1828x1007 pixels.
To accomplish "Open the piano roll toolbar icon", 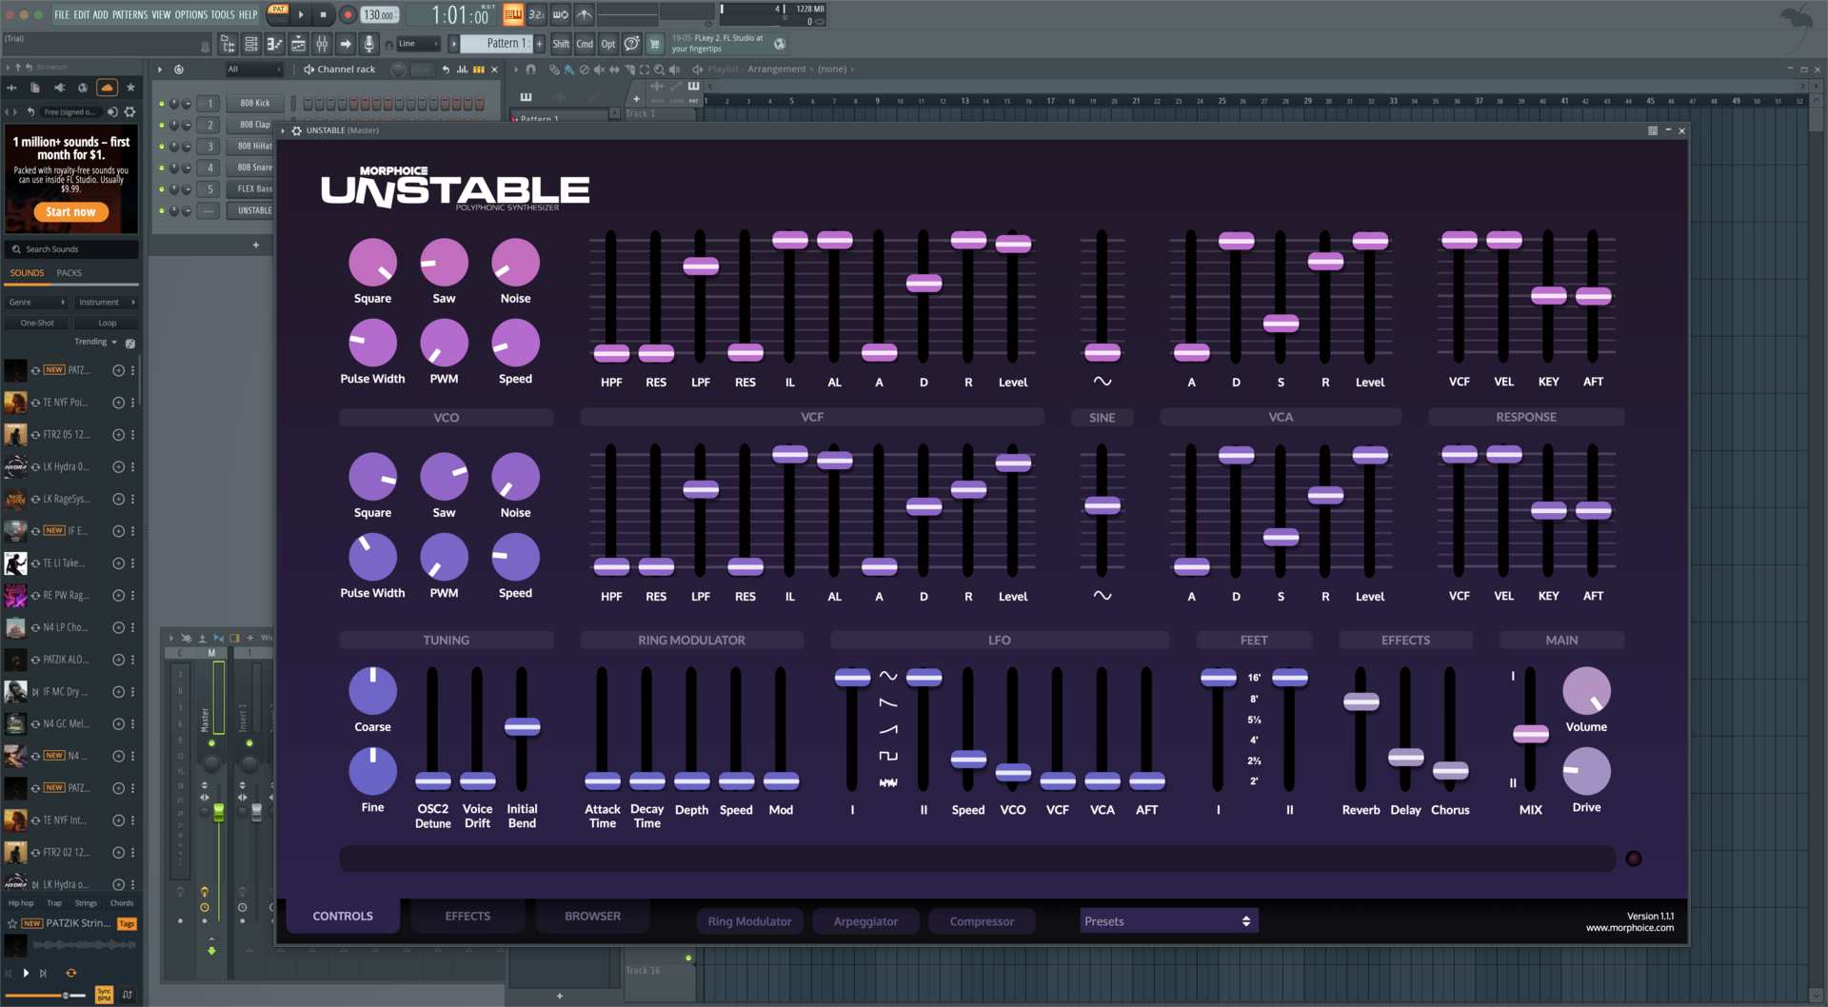I will (274, 44).
